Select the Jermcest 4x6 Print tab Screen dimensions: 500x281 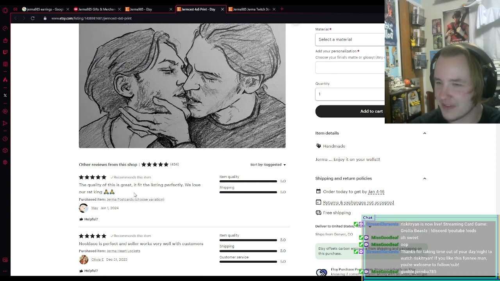click(x=200, y=9)
